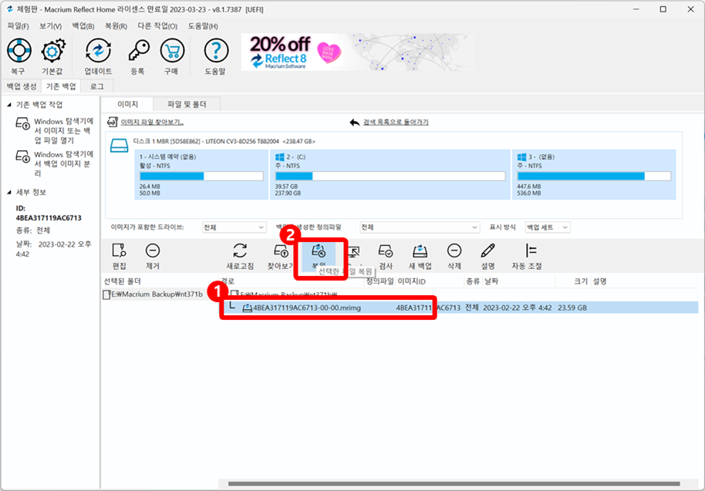Image resolution: width=705 pixels, height=491 pixels.
Task: Click the 선택된 폴더 column header
Action: pos(123,281)
